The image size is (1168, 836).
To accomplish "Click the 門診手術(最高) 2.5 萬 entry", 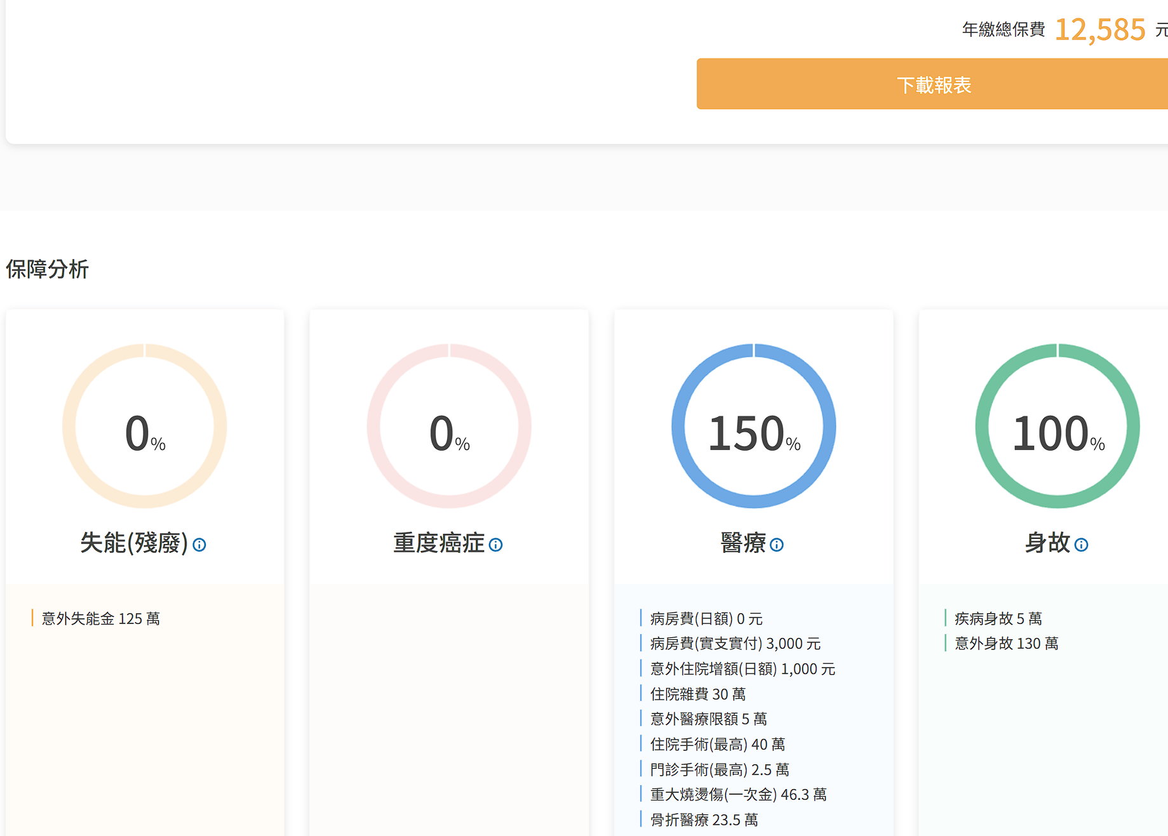I will 719,770.
